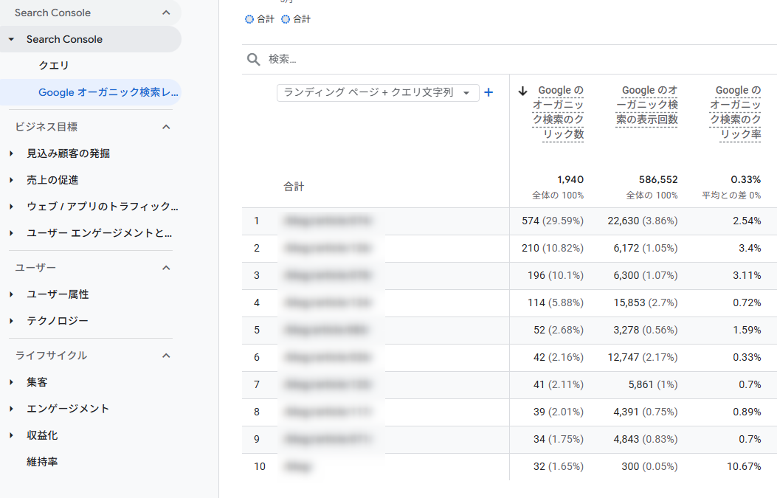Viewport: 777px width, 498px height.
Task: Expand エンゲージメント menu
Action: tap(11, 409)
